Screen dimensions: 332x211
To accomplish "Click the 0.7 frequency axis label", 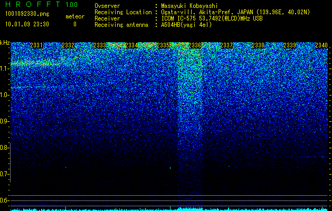I will pos(4,174).
